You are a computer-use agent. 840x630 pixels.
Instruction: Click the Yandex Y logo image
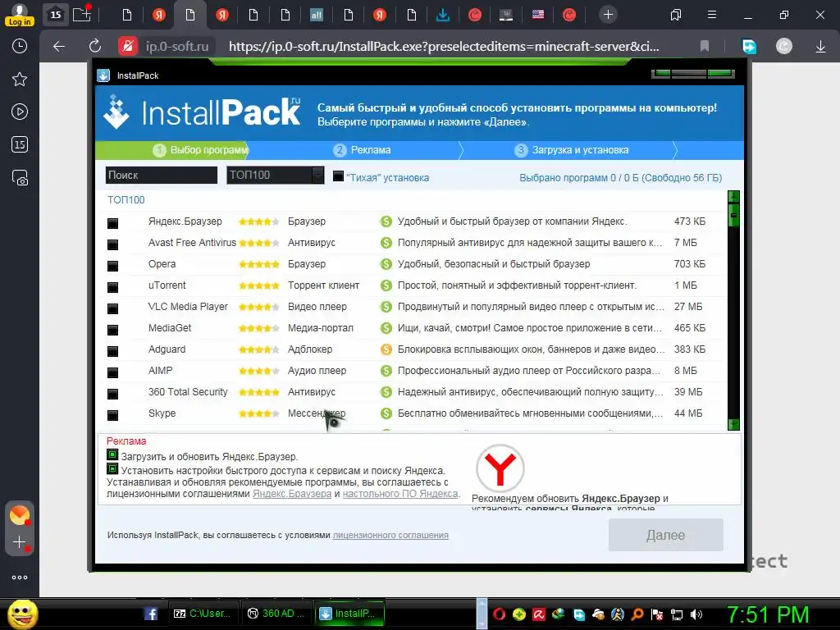pos(500,468)
